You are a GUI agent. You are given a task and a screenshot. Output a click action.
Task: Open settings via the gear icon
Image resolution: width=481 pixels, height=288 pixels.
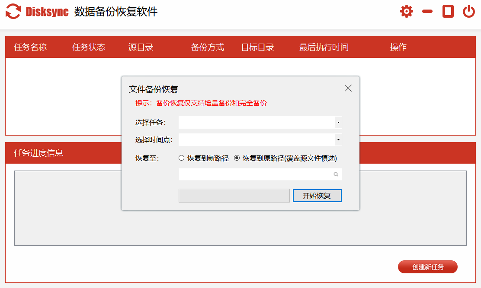point(407,11)
